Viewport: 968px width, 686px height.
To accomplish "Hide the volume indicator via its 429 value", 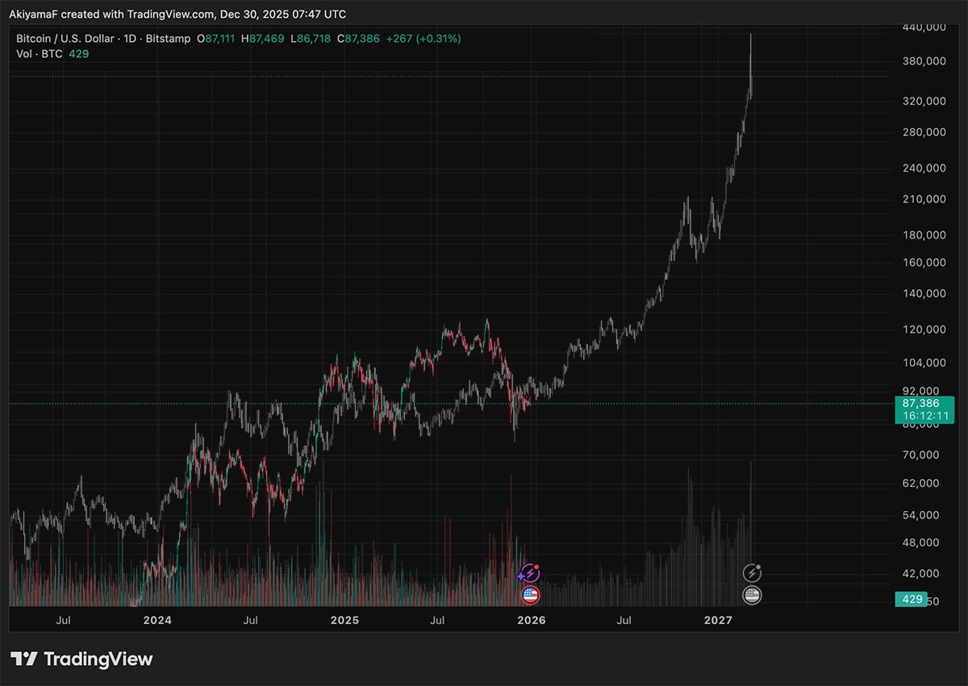I will click(x=78, y=53).
